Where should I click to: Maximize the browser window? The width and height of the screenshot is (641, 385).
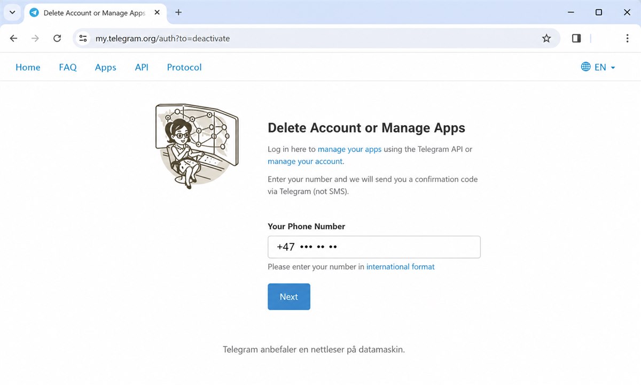coord(599,12)
